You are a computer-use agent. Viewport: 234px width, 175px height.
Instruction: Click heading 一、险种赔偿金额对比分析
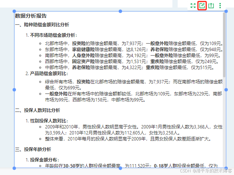click(42, 25)
